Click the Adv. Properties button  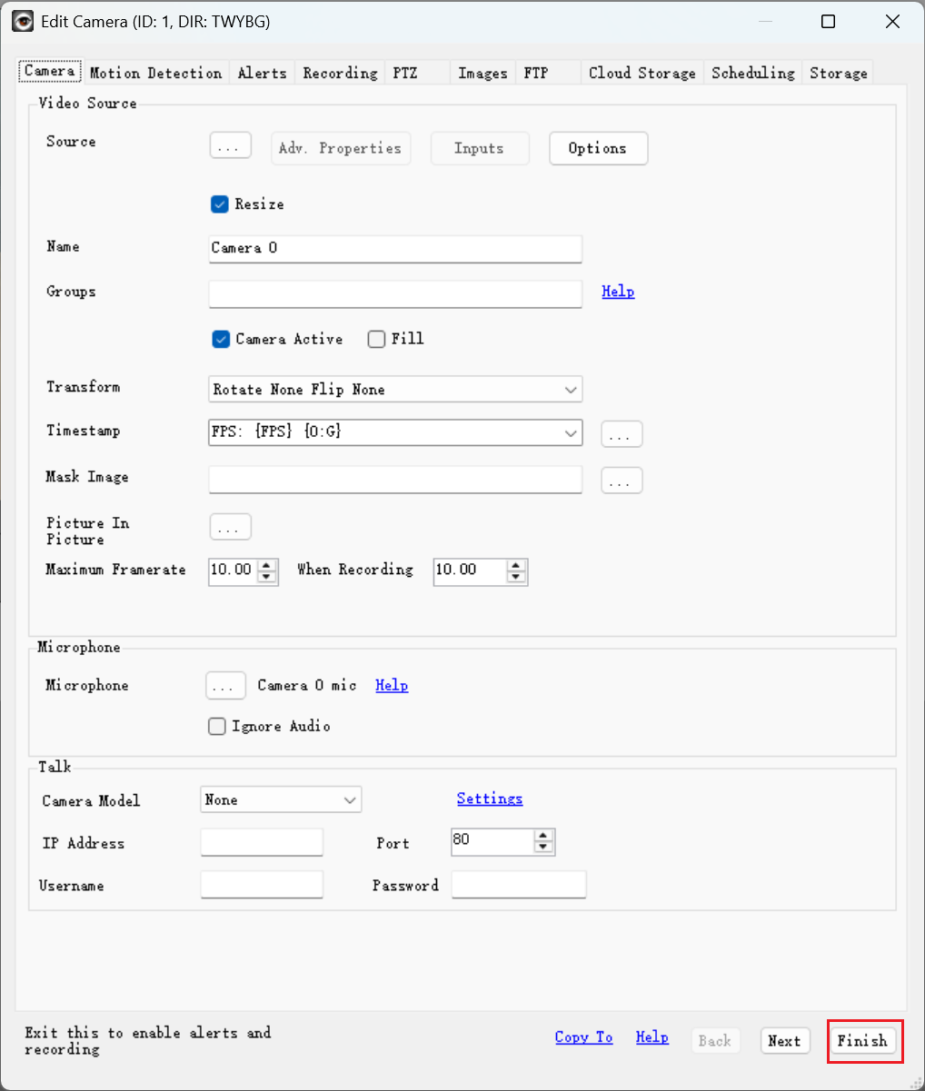pos(341,148)
